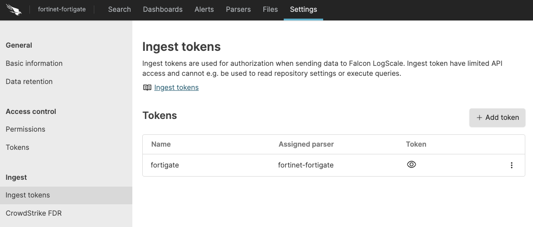Go to the Alerts tab
This screenshot has width=533, height=227.
pos(204,10)
